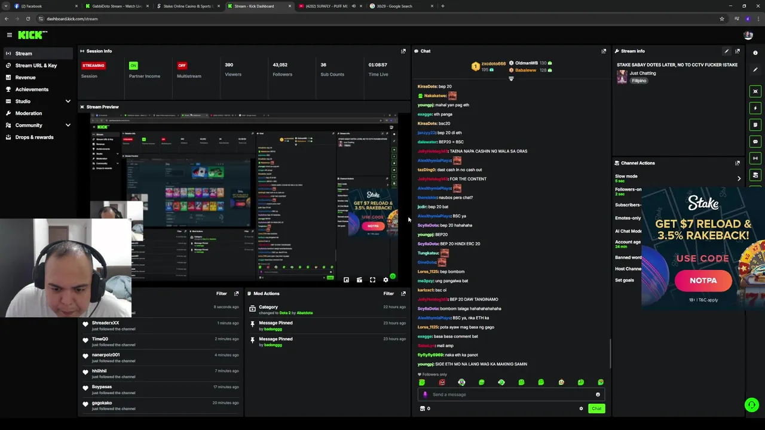Send message with green Chat button
Viewport: 765px width, 430px height.
(596, 408)
